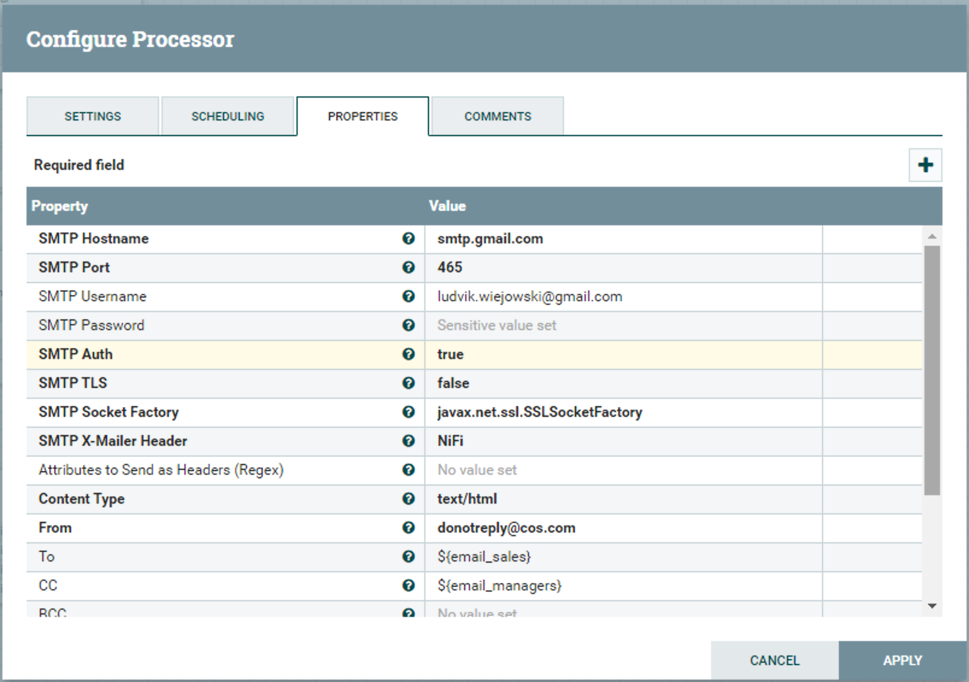This screenshot has height=682, width=969.
Task: Open the Comments tab
Action: click(497, 116)
